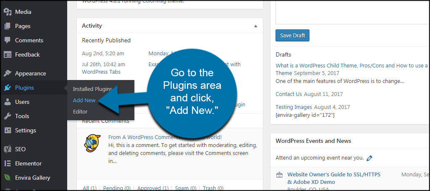The image size is (430, 191).
Task: Click the Elementor icon in sidebar
Action: [8, 164]
